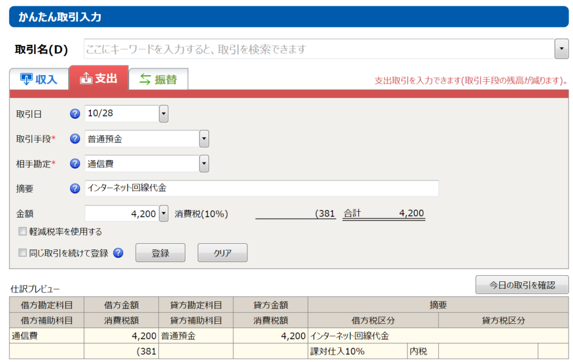Switch to the 振替 tab

click(x=158, y=79)
